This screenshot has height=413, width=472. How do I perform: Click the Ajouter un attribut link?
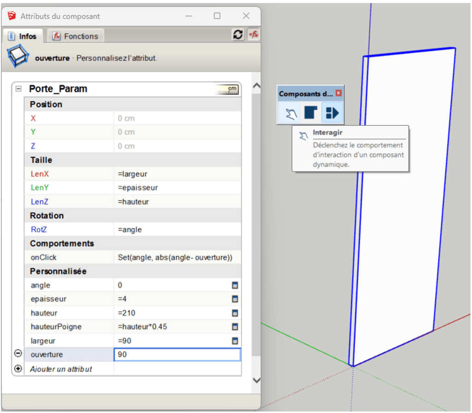pos(61,369)
